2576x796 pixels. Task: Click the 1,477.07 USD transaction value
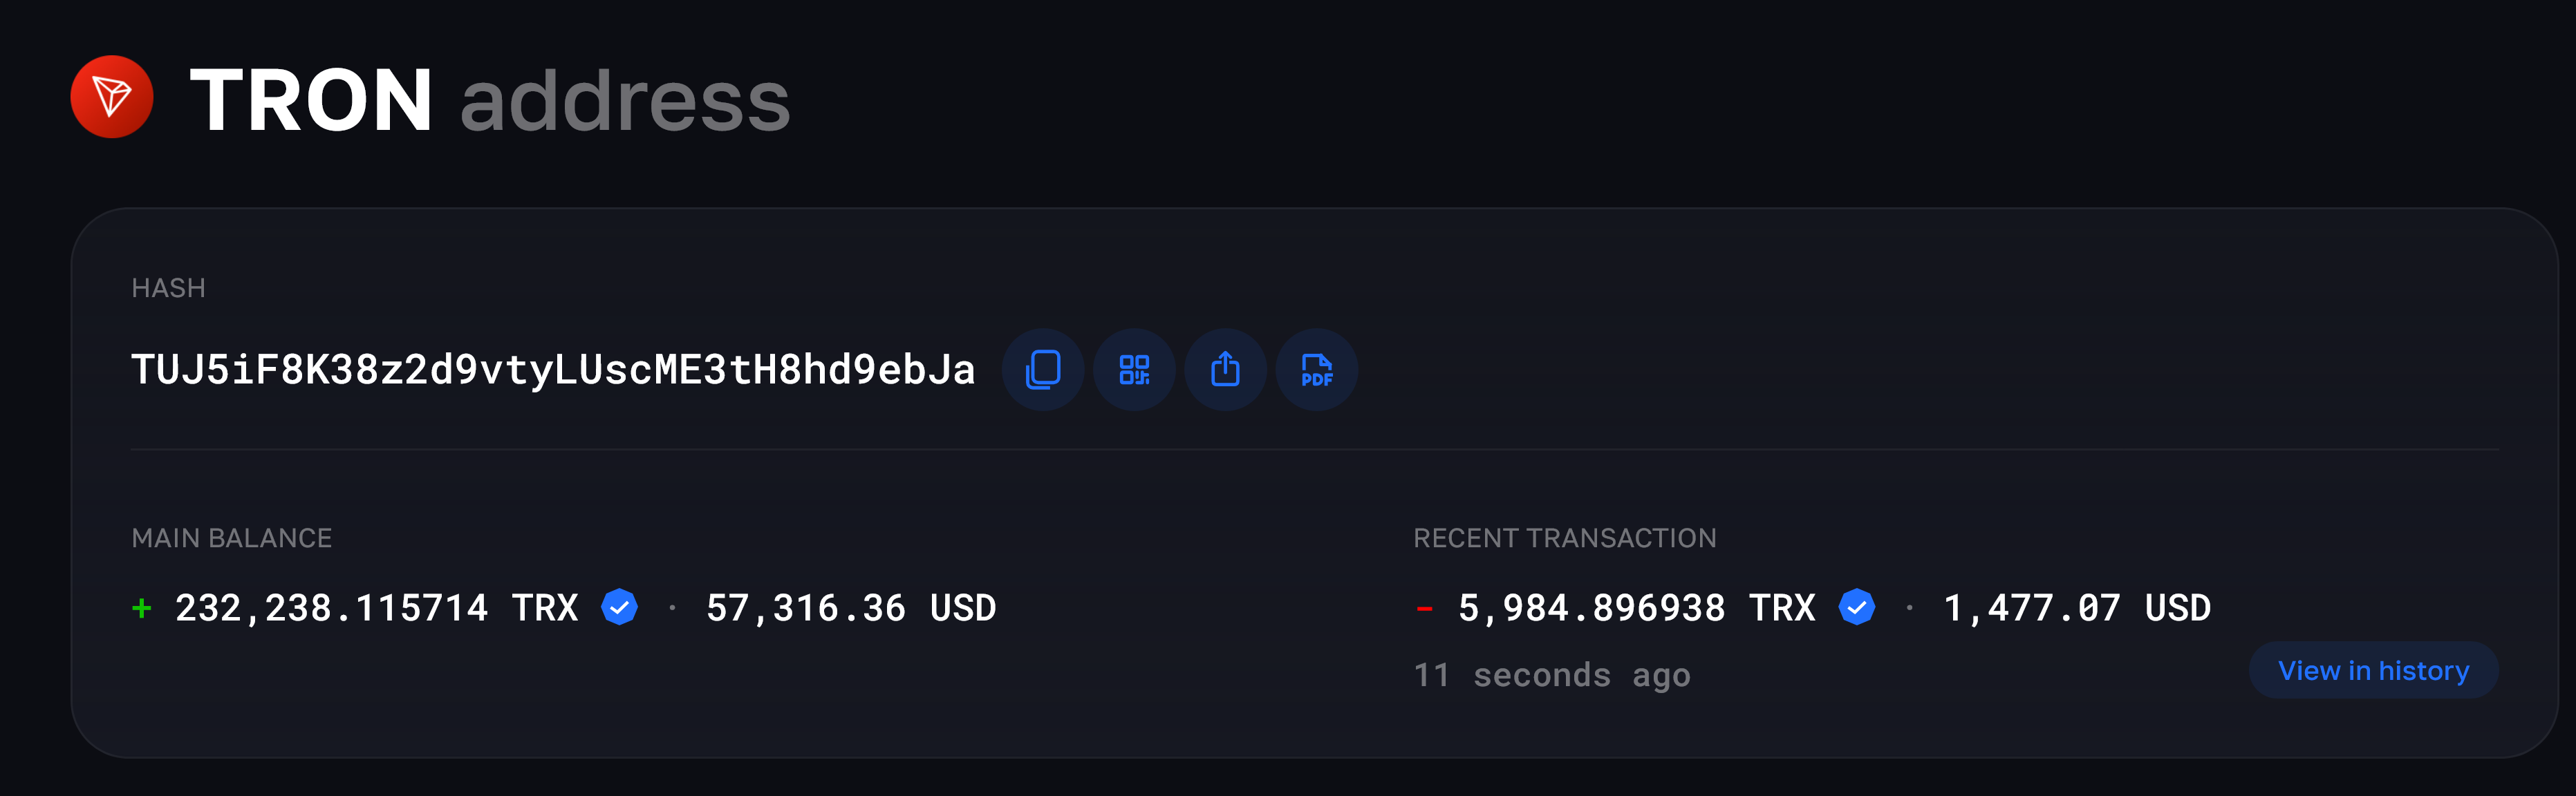coord(2077,608)
